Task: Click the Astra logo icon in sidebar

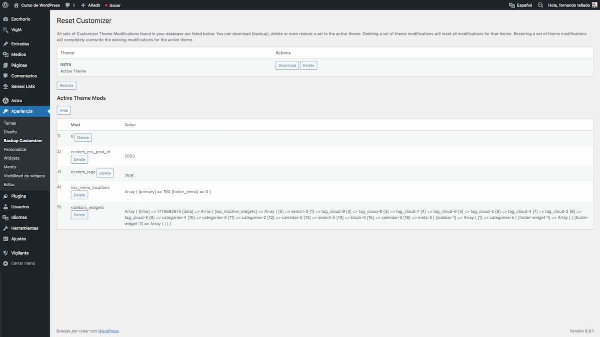Action: (5, 100)
